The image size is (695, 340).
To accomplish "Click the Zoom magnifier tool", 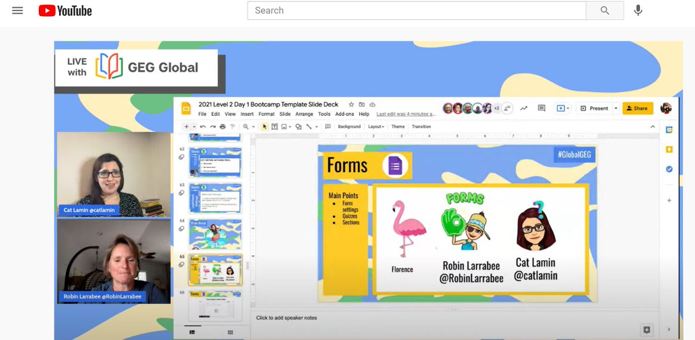I will [246, 126].
